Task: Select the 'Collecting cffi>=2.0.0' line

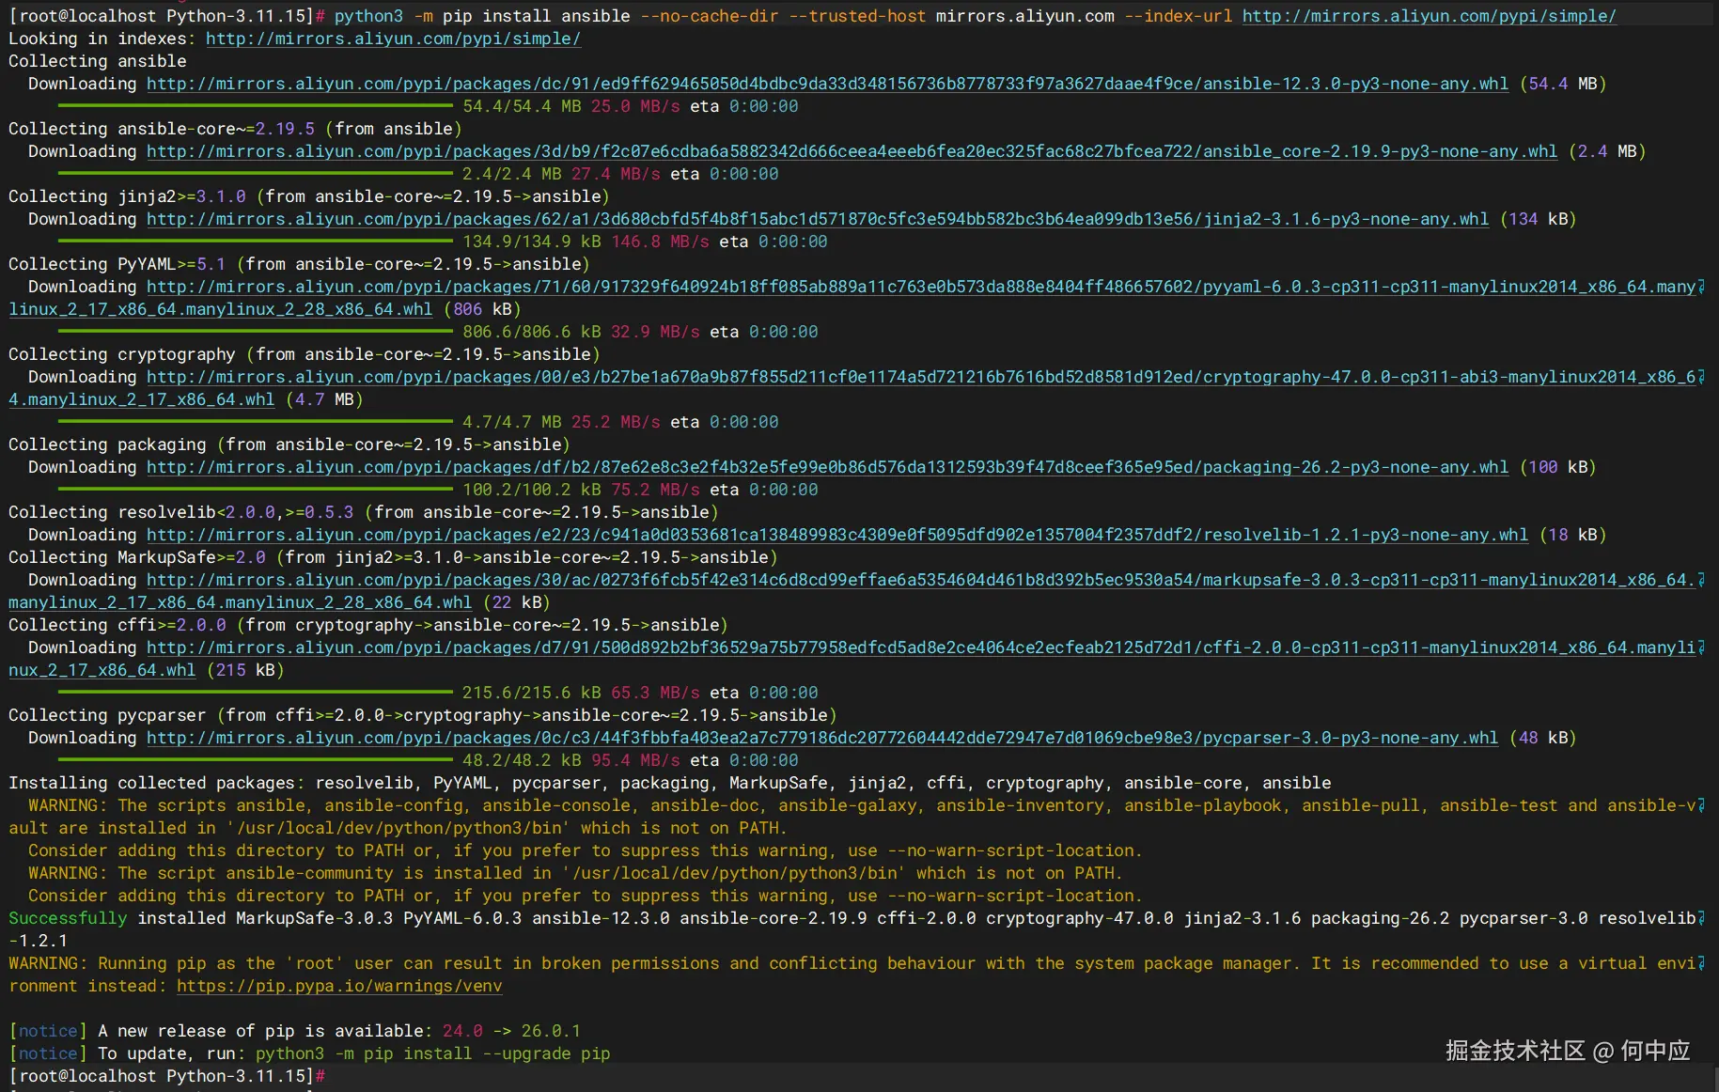Action: point(368,625)
